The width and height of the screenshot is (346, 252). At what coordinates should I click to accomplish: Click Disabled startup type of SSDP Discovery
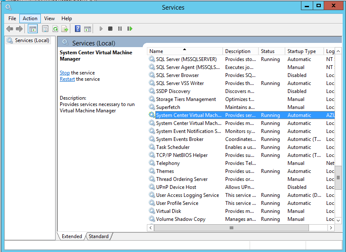click(x=297, y=91)
